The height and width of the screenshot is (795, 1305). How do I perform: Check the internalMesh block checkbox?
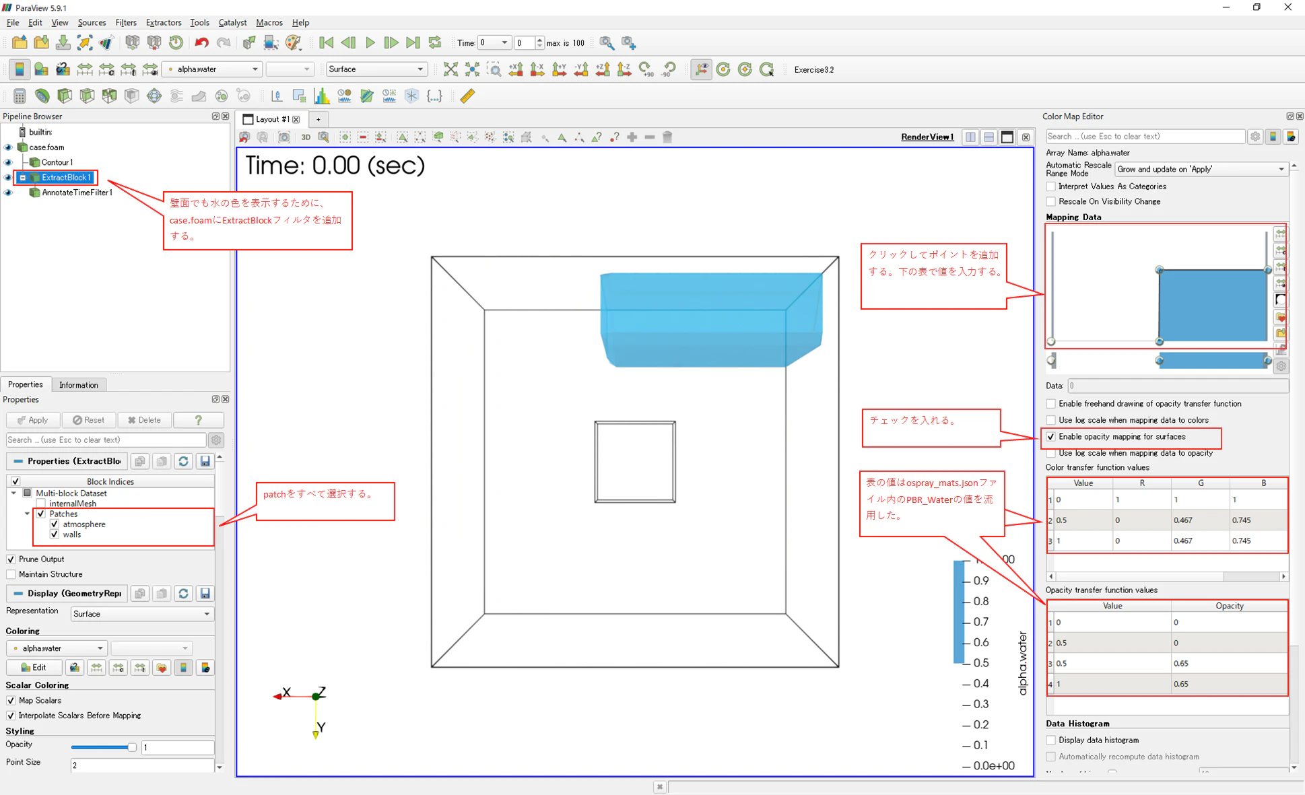41,504
